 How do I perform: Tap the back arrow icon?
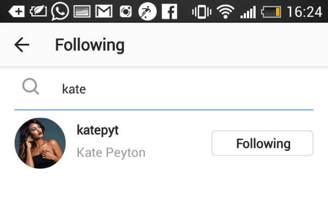point(22,44)
